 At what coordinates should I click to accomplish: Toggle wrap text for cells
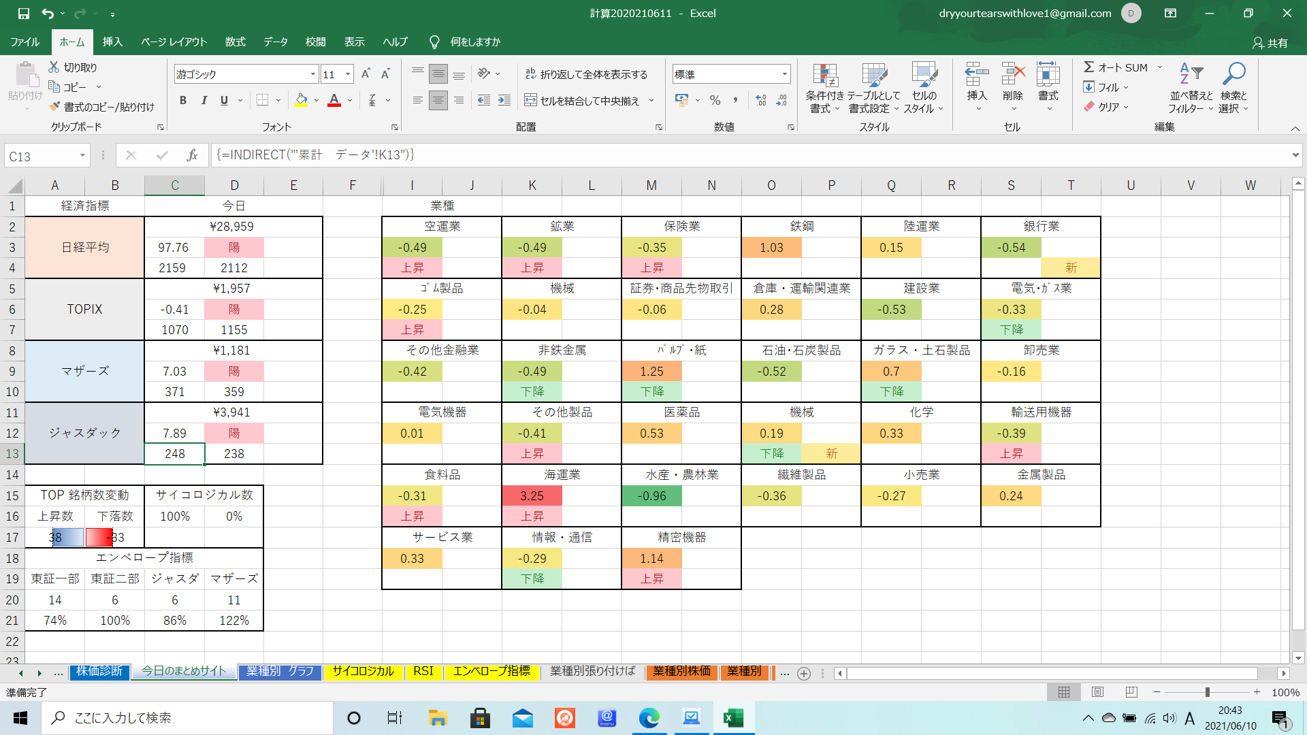click(x=586, y=74)
